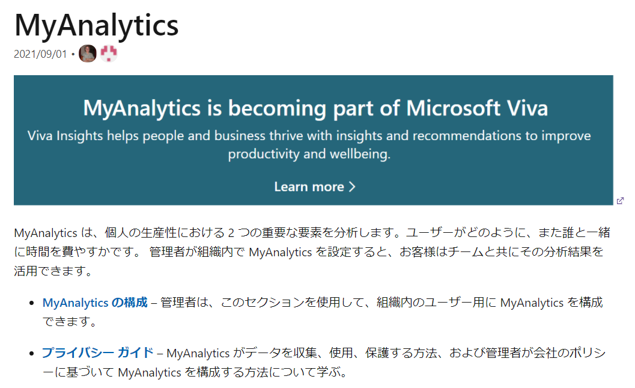Open the プライバシー ガイド link
Viewport: 635px width, 388px height.
[x=97, y=353]
